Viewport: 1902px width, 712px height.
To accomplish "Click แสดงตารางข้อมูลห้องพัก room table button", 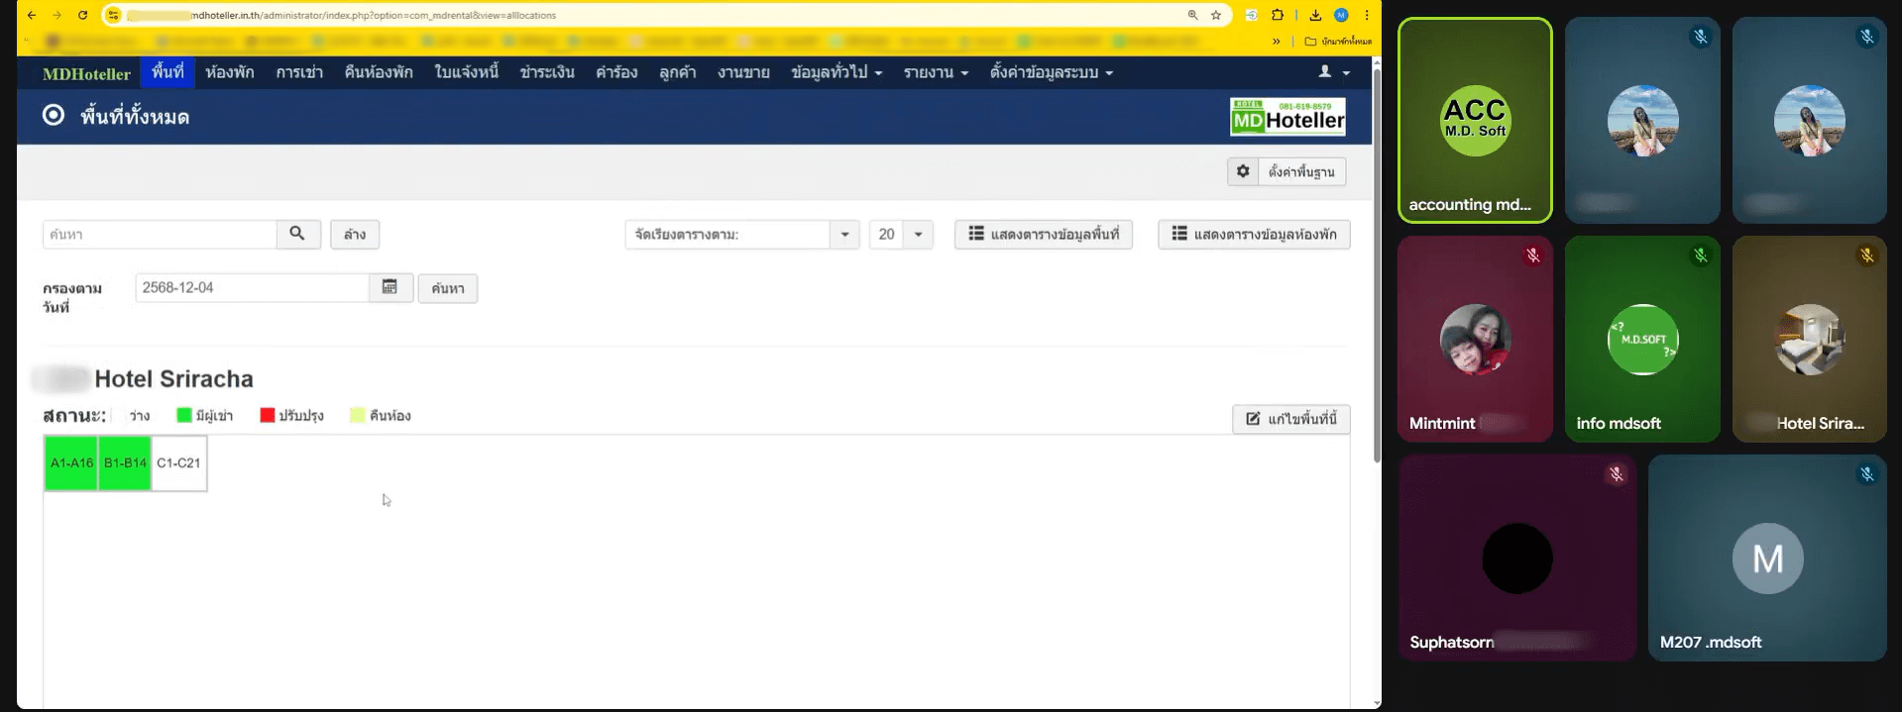I will pos(1254,235).
